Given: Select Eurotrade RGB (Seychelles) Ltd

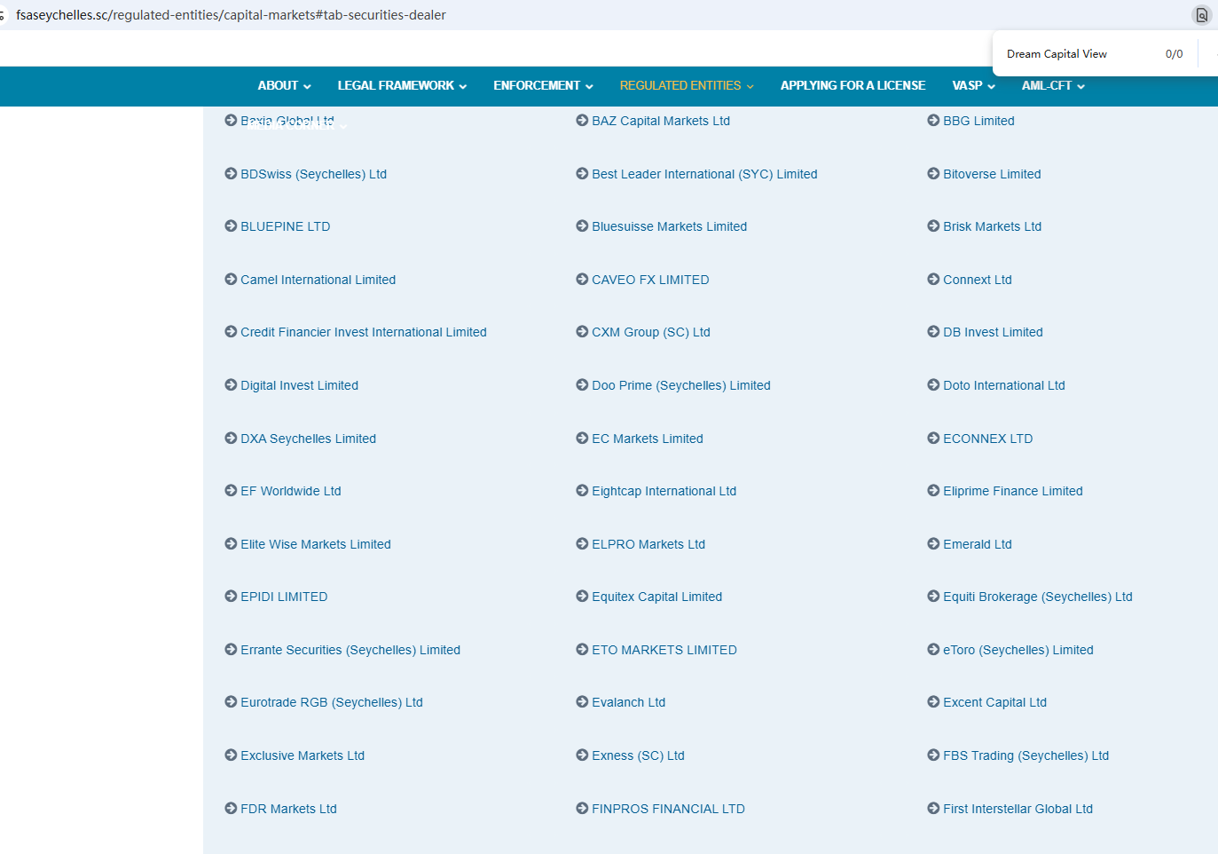Looking at the screenshot, I should (332, 702).
